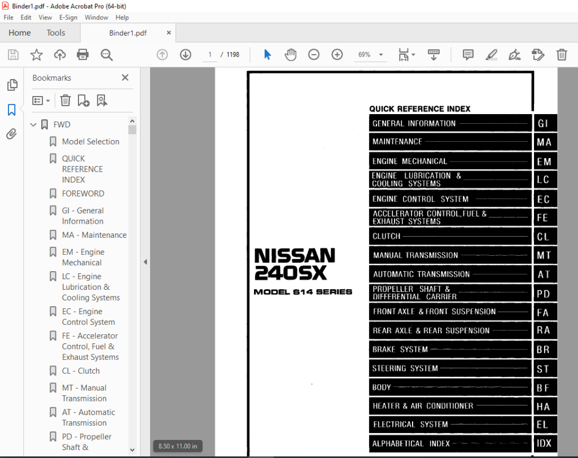Open the Attachments paperclip panel

pyautogui.click(x=12, y=134)
